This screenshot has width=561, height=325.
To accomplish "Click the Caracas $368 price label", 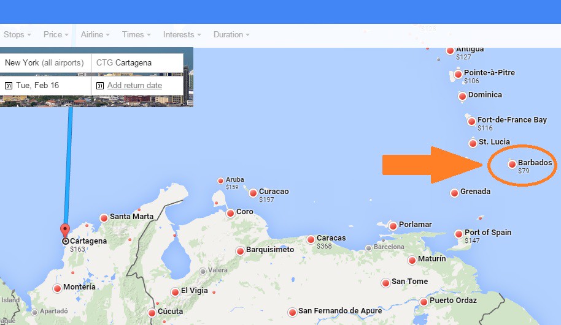I will (x=324, y=246).
